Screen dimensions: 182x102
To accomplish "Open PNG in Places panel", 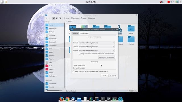I will (x=55, y=62).
